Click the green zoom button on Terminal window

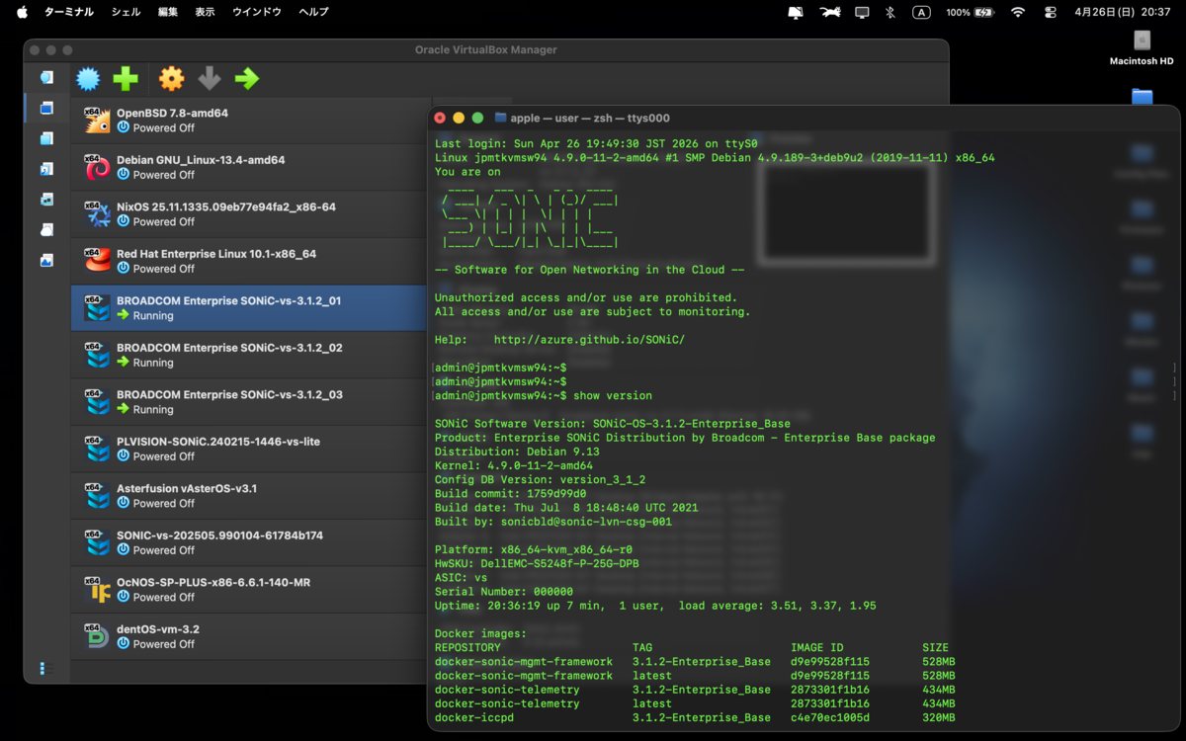click(x=477, y=118)
